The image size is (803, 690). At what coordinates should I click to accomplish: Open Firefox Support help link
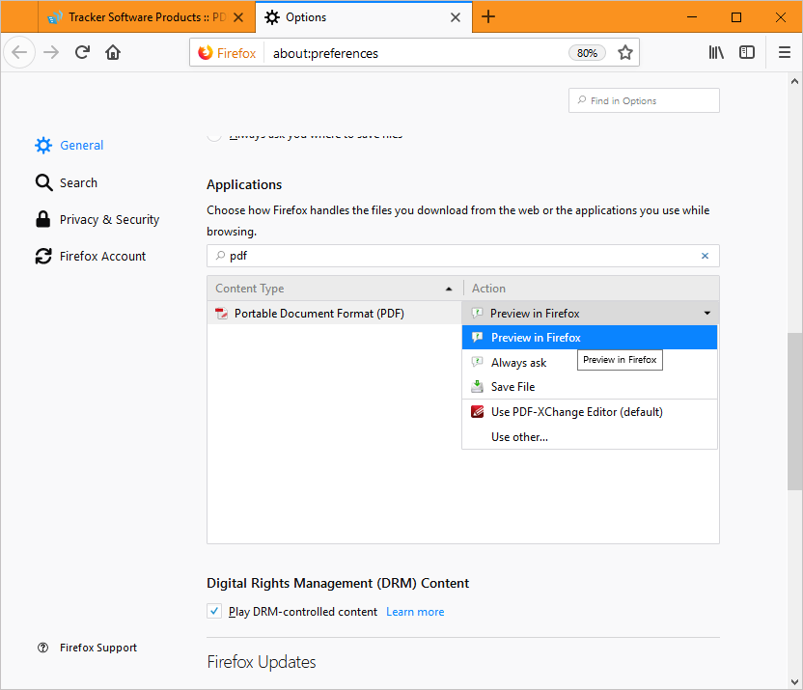point(98,648)
